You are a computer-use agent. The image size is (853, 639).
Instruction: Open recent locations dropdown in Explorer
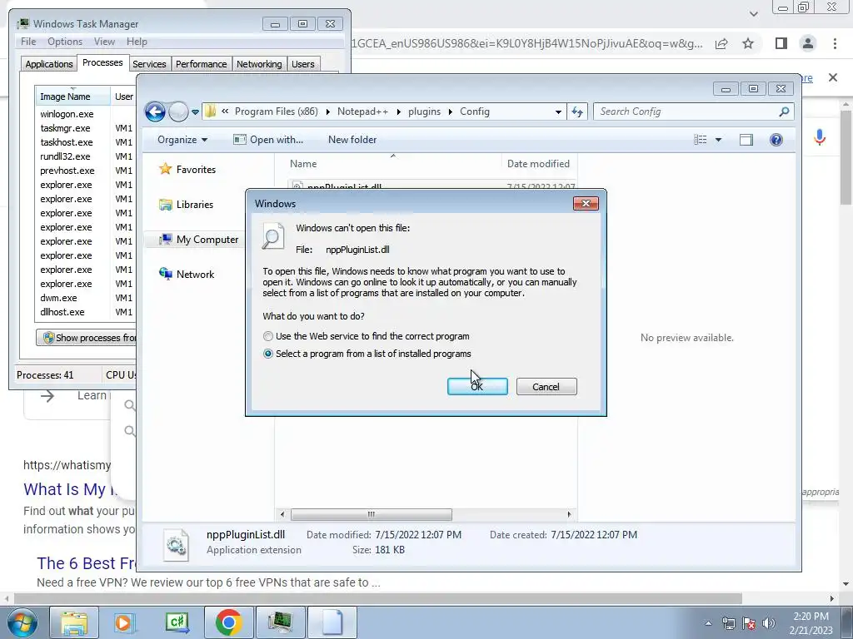(195, 112)
